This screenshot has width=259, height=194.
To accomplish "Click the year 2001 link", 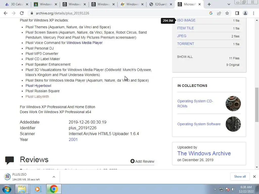I will (73, 139).
